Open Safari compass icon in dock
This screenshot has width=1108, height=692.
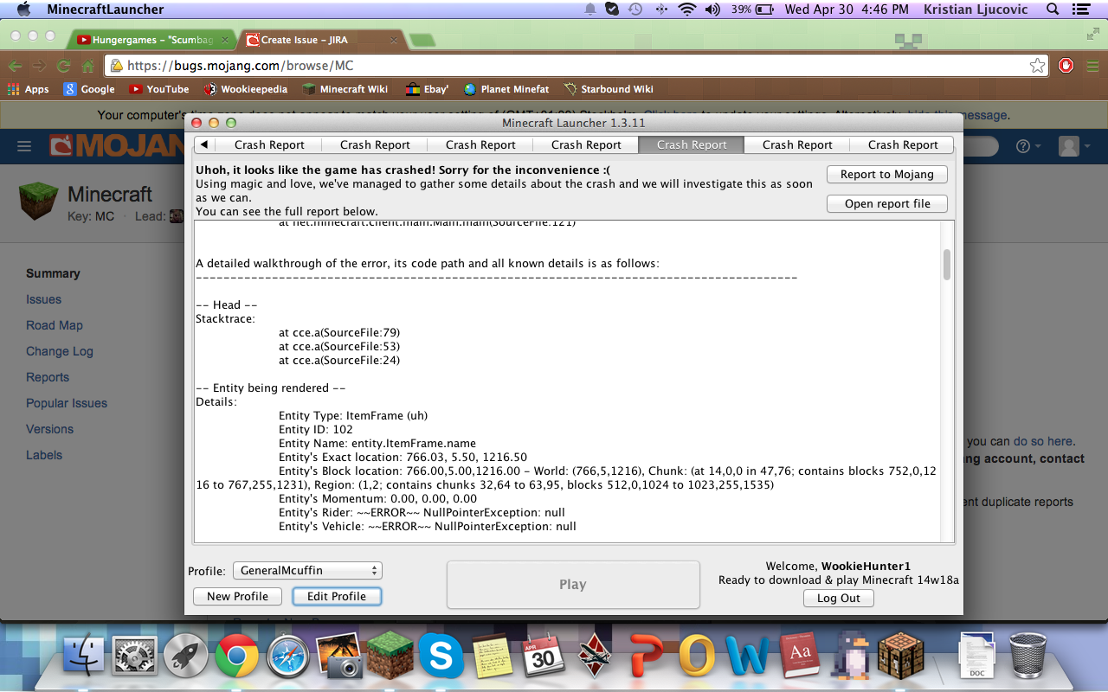click(x=288, y=655)
